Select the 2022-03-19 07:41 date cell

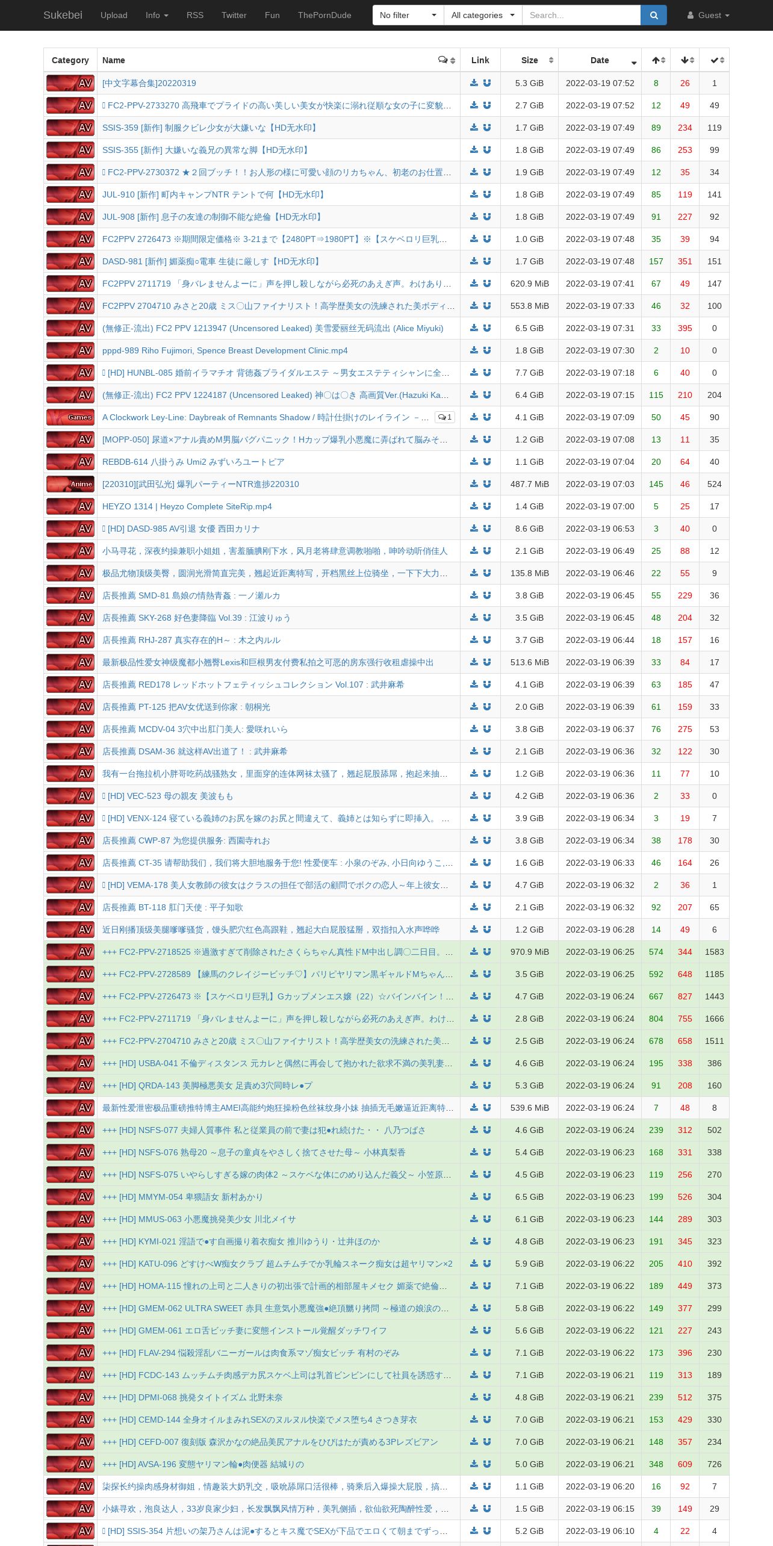(600, 284)
